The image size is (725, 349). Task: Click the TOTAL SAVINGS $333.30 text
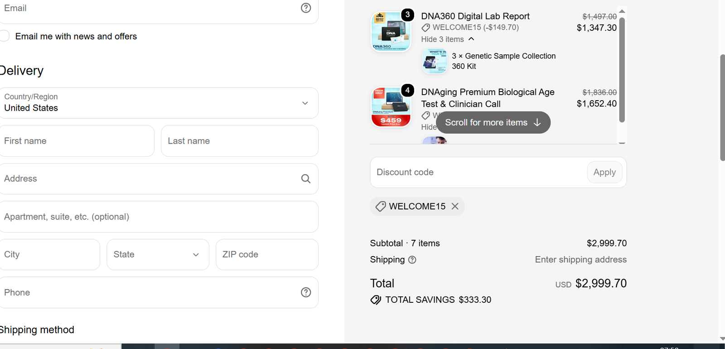[438, 300]
